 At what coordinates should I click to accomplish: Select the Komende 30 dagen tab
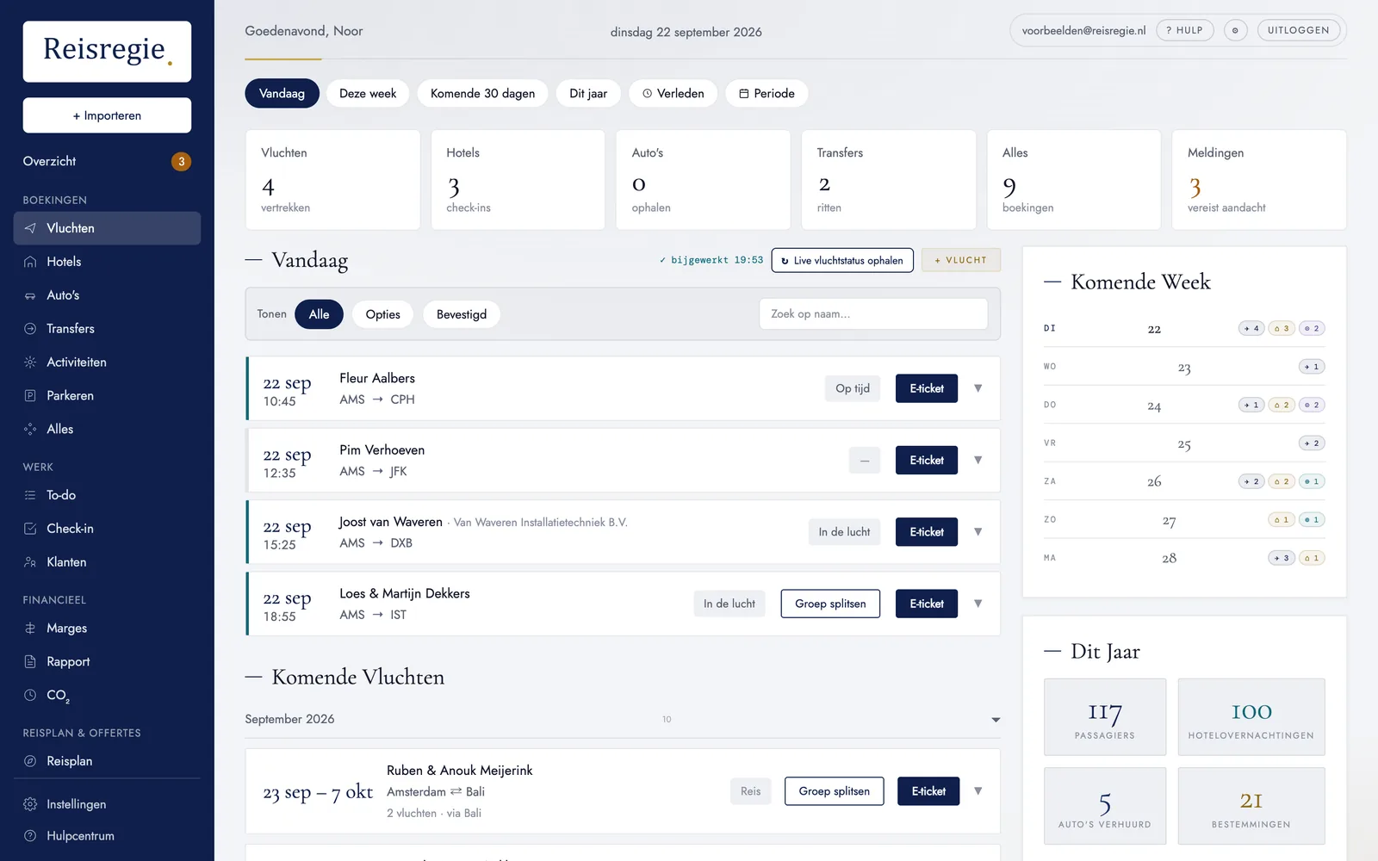click(482, 93)
